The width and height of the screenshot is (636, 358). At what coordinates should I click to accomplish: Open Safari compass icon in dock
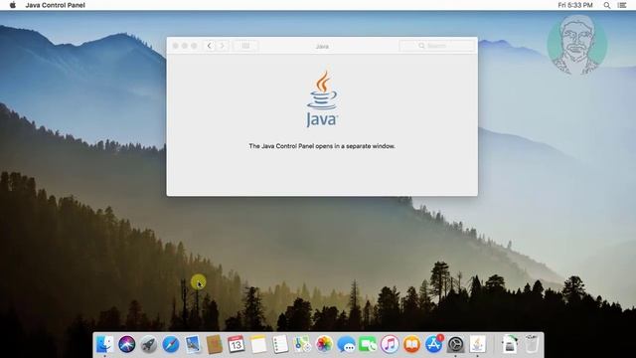(171, 345)
